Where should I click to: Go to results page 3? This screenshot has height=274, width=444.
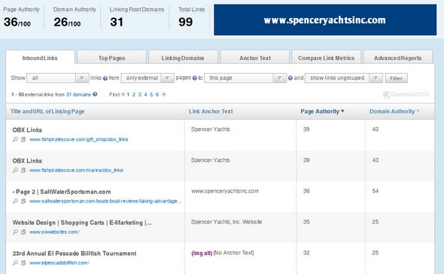[x=140, y=94]
